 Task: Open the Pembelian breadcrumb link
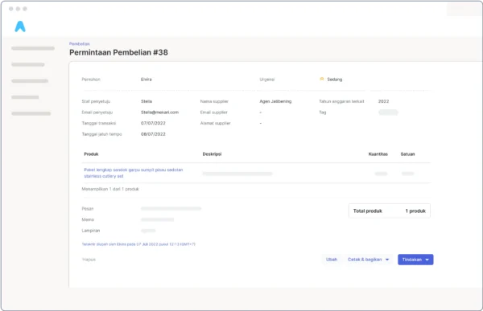point(80,43)
